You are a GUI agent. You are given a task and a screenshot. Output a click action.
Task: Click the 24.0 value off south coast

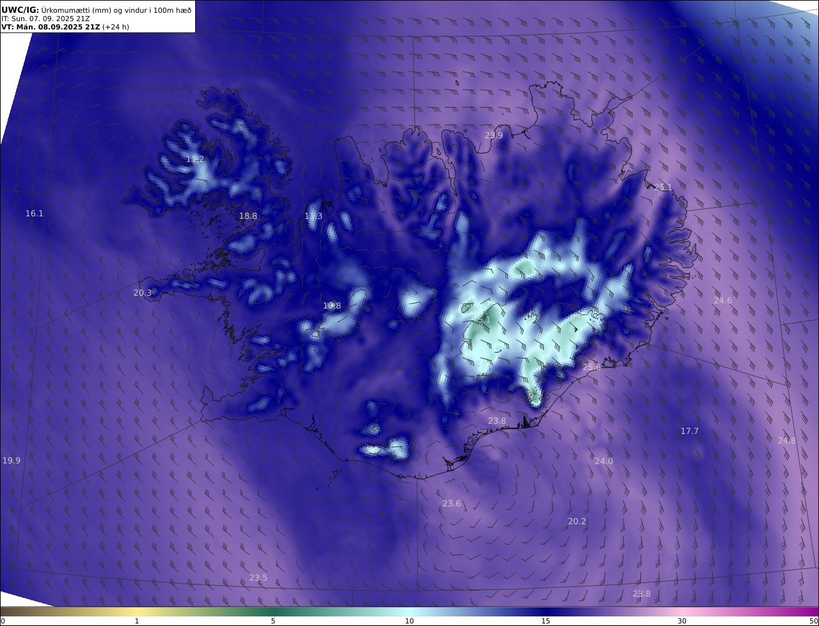click(x=604, y=461)
